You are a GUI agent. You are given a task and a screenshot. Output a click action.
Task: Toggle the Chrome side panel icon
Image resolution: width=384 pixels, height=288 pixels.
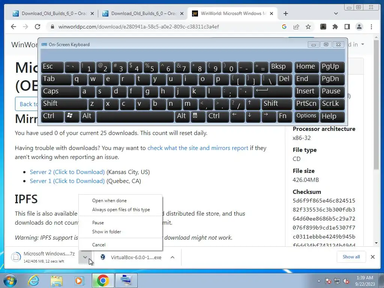click(347, 27)
